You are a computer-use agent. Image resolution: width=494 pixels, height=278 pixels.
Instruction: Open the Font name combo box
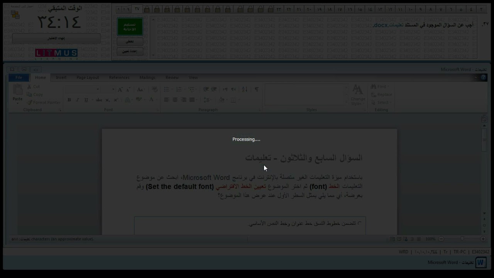(83, 89)
